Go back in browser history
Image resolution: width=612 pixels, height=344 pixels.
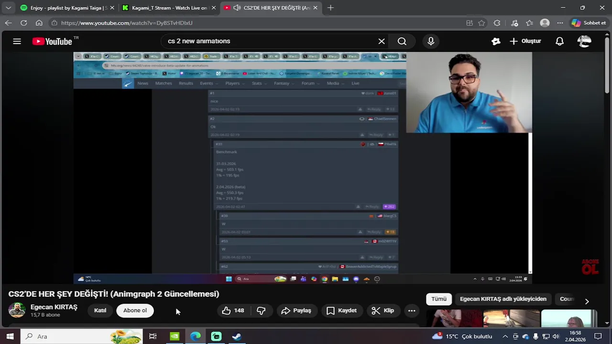tap(8, 23)
